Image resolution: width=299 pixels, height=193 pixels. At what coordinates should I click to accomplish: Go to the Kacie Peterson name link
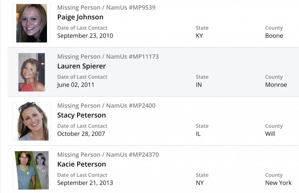click(x=81, y=164)
